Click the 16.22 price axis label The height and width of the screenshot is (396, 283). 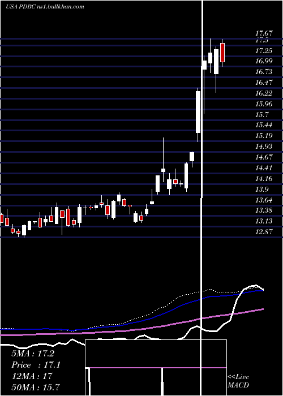point(264,93)
